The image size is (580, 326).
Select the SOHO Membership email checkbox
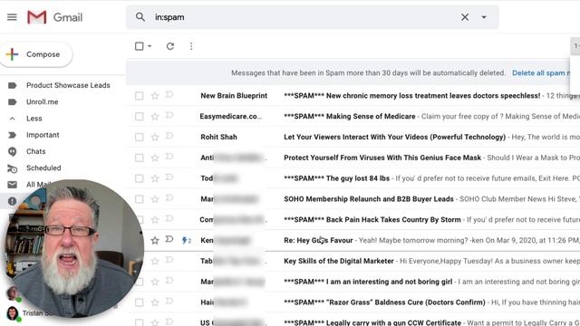[139, 199]
